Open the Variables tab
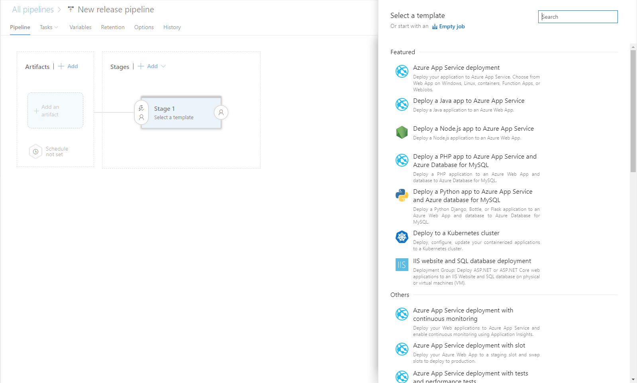The height and width of the screenshot is (383, 637). (x=80, y=27)
